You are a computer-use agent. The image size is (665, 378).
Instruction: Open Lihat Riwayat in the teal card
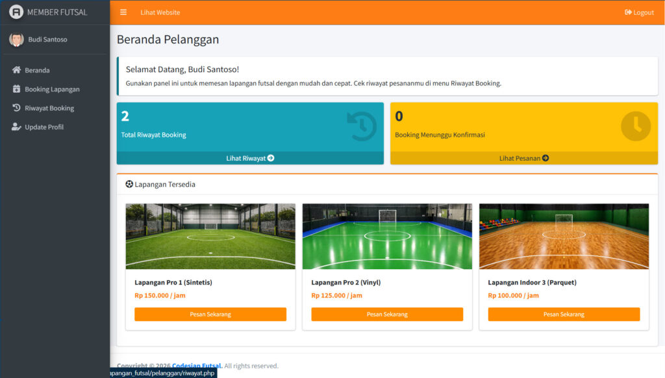(x=250, y=158)
